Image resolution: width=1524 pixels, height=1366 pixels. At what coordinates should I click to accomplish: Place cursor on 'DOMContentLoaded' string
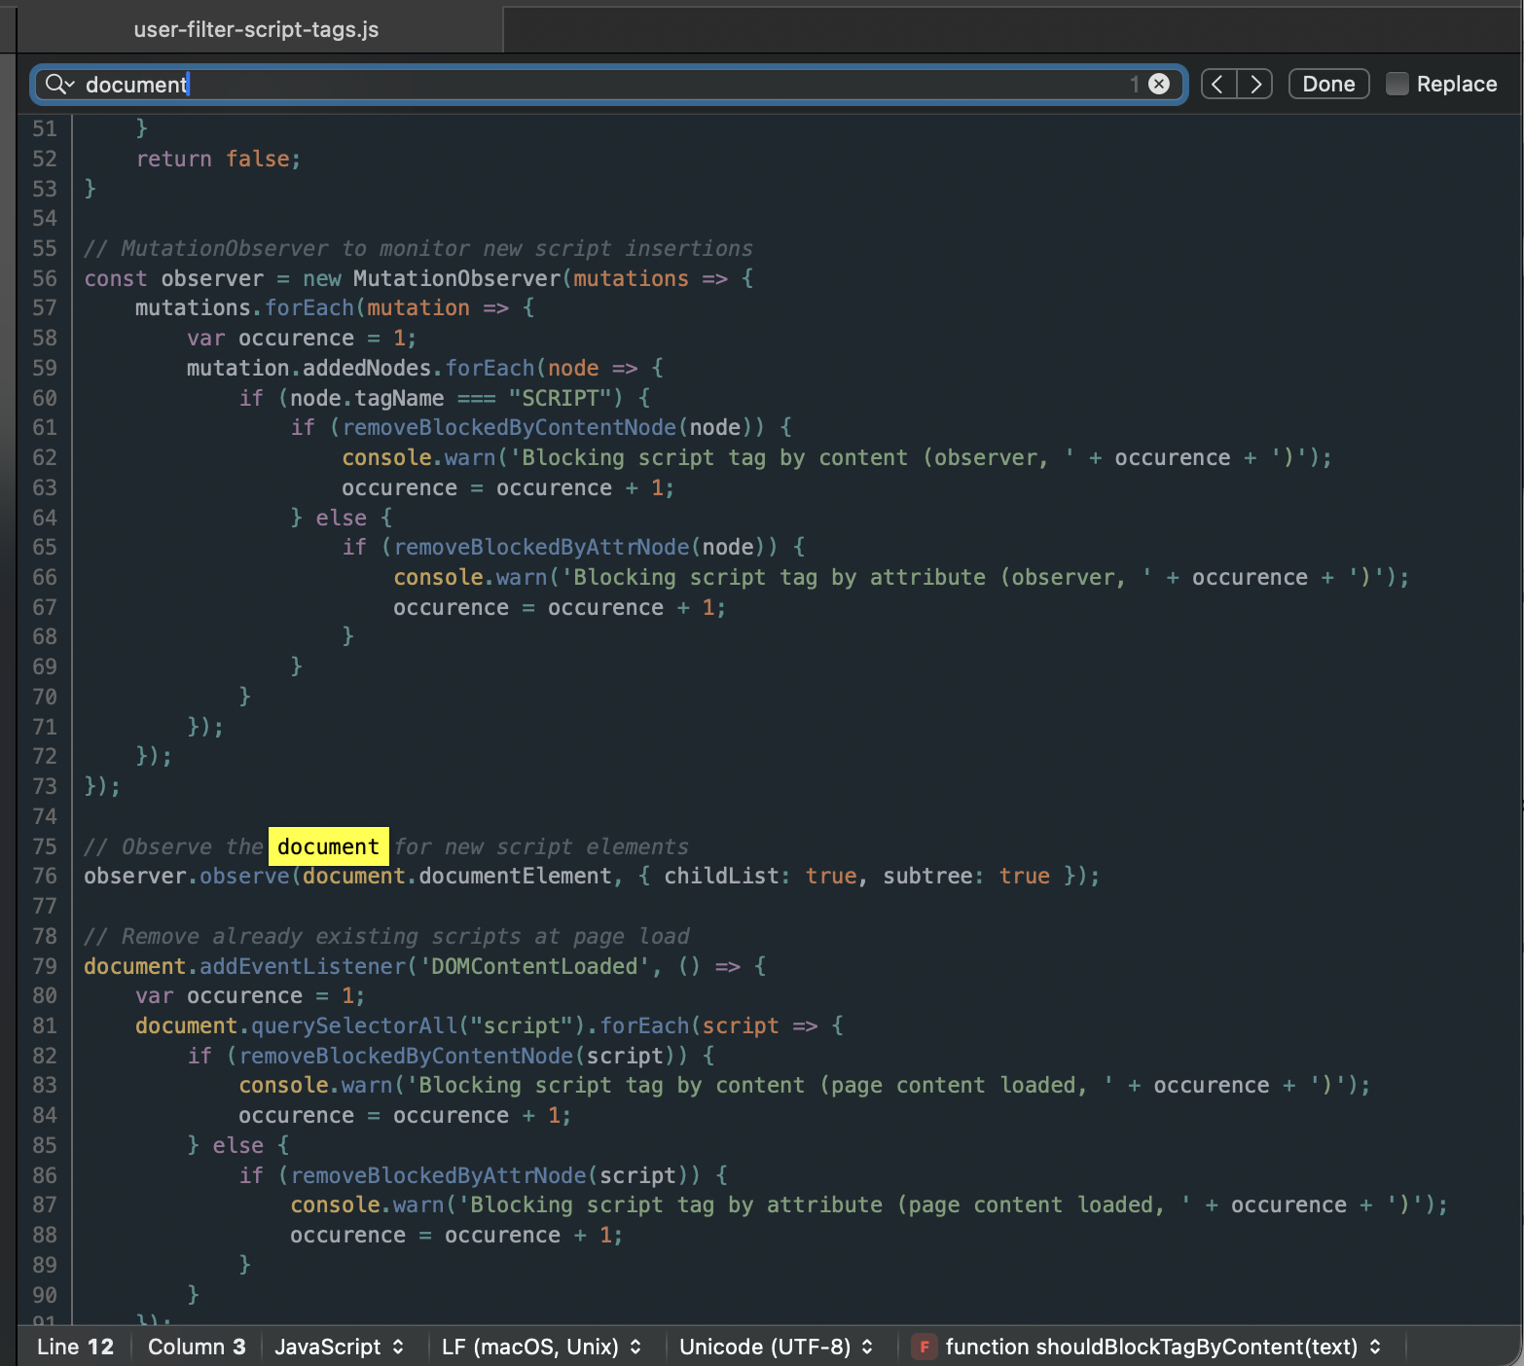534,966
